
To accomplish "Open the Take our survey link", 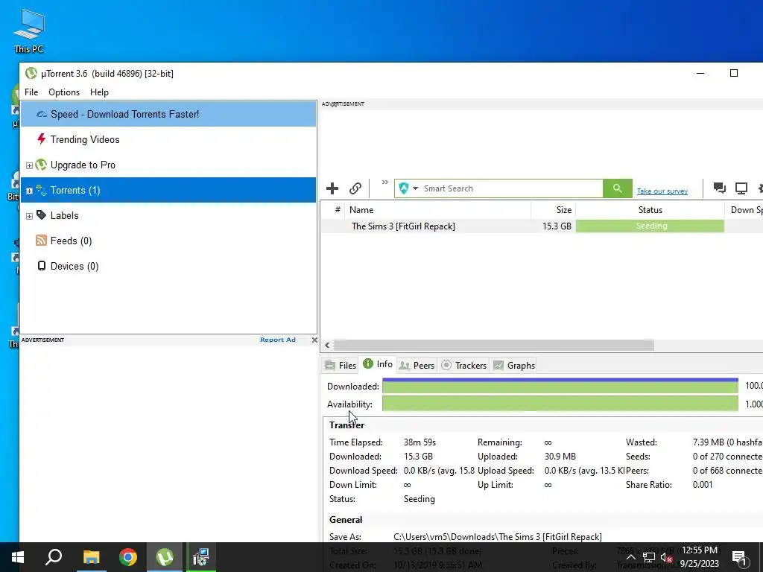I will [x=662, y=191].
